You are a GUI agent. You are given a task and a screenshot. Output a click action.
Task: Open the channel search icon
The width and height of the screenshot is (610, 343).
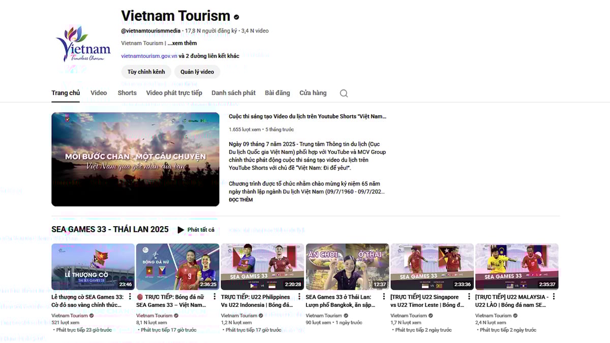[x=344, y=93]
